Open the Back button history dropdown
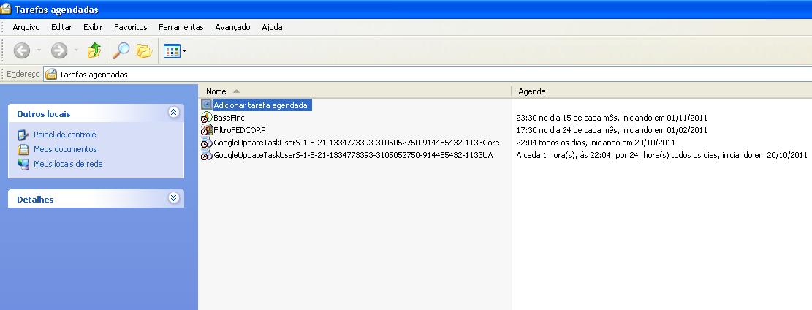This screenshot has width=812, height=310. tap(39, 51)
